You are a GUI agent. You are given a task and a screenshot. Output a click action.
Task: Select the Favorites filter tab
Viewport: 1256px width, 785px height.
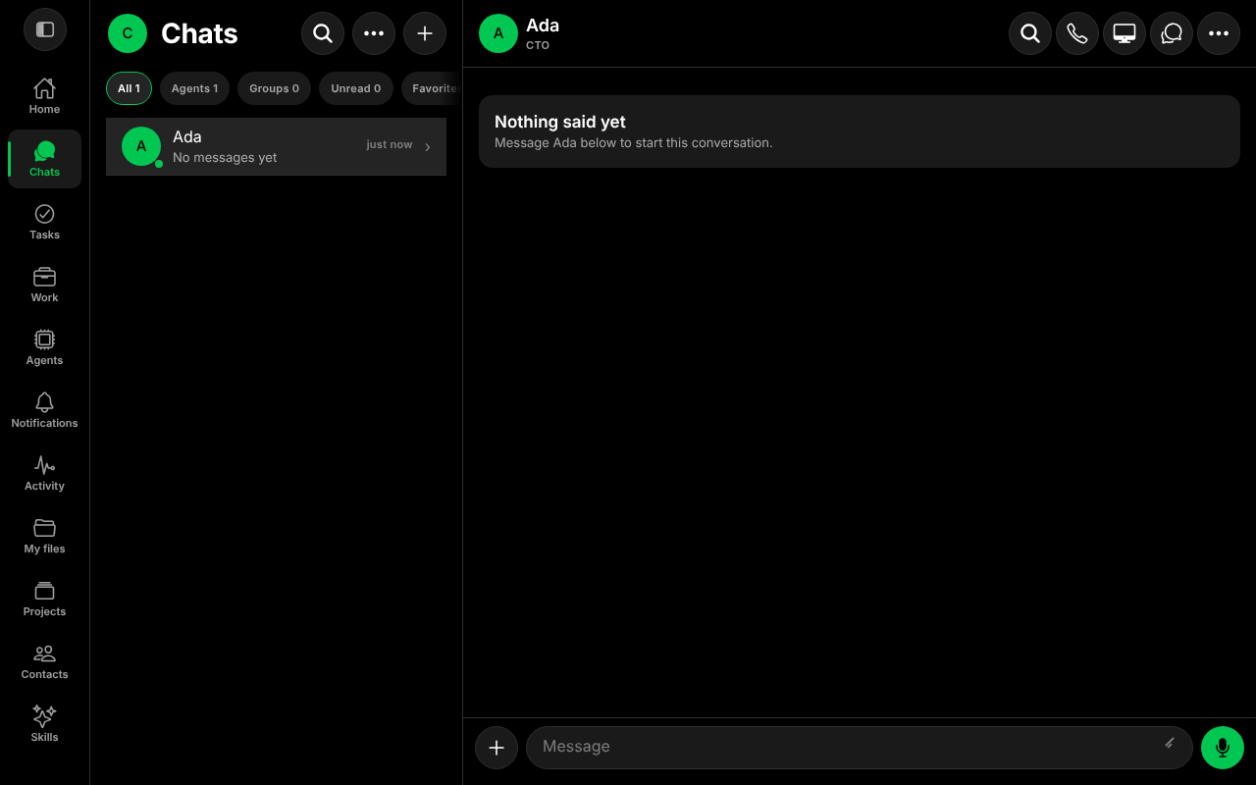pyautogui.click(x=432, y=88)
